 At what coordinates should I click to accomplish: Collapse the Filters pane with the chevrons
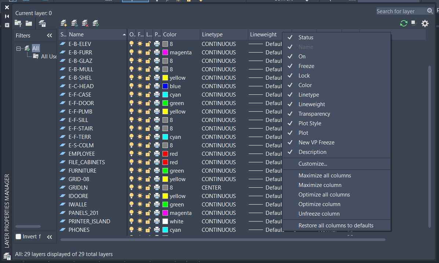point(50,35)
